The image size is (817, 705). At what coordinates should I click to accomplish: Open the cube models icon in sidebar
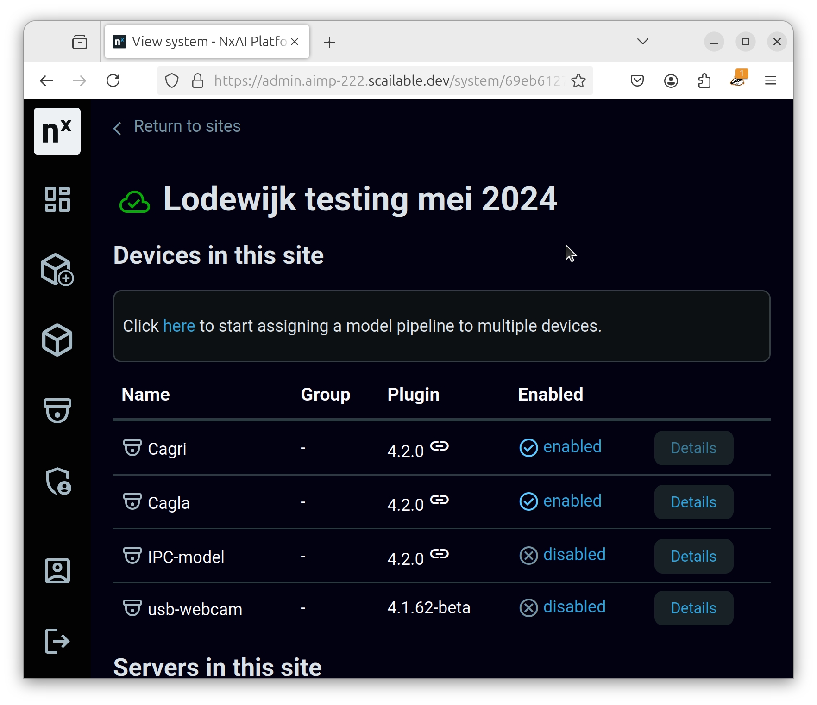[57, 340]
